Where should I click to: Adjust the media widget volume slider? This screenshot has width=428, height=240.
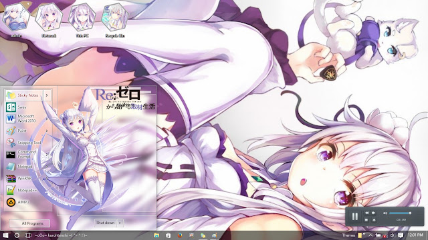click(x=400, y=213)
